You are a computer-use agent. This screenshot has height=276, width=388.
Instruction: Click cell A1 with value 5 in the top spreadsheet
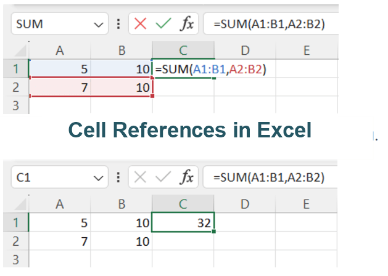tap(60, 68)
